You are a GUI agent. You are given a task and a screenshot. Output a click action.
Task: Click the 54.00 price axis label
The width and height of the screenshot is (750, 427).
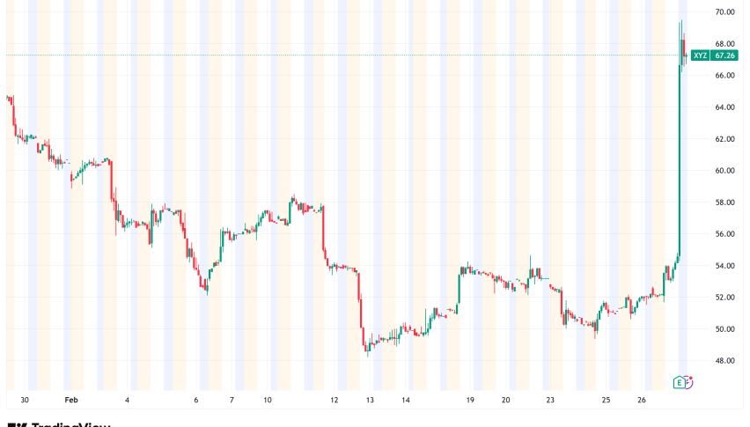pyautogui.click(x=724, y=266)
